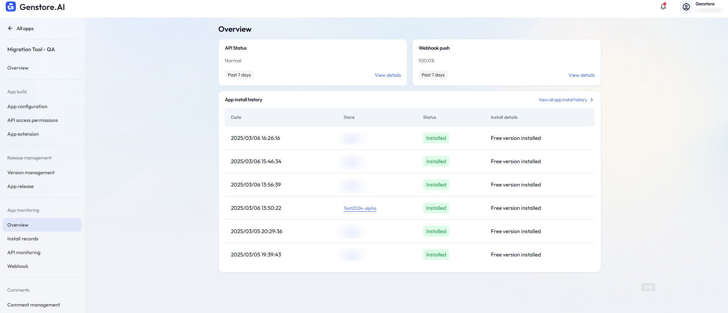Click the Genstore account name
Viewport: 728px width, 313px height.
point(705,4)
